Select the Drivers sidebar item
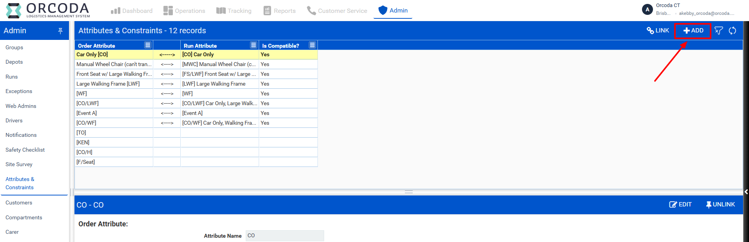The width and height of the screenshot is (749, 242). 14,120
